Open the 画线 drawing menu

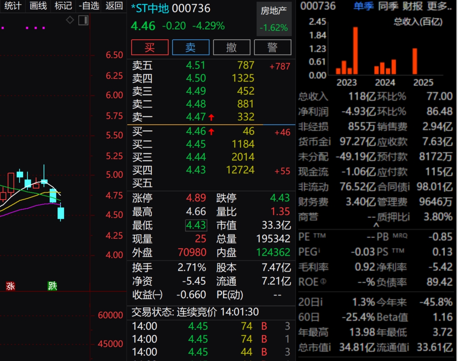point(38,6)
